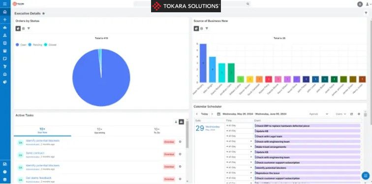Open the Get demo feedback task link
Viewport: 372px width, 184px height.
[39, 178]
